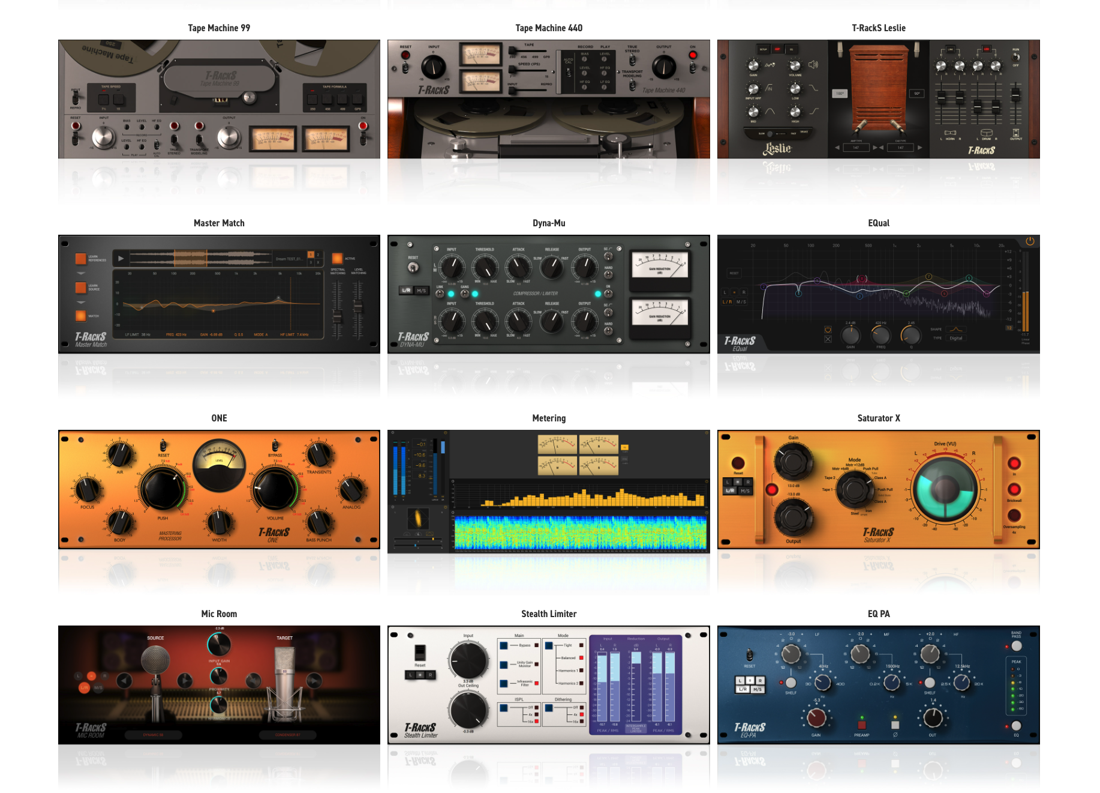Click the upper Release knob on Dyna-Mu
This screenshot has height=793, width=1100.
(x=551, y=267)
